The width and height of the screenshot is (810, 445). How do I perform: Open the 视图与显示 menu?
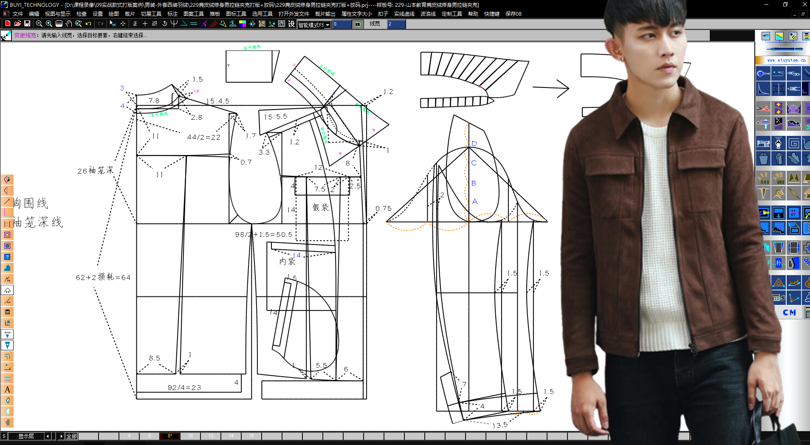click(x=58, y=14)
